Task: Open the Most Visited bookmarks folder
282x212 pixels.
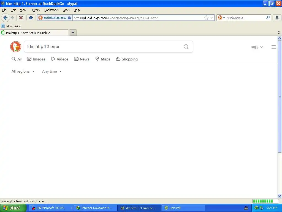Action: [12, 26]
